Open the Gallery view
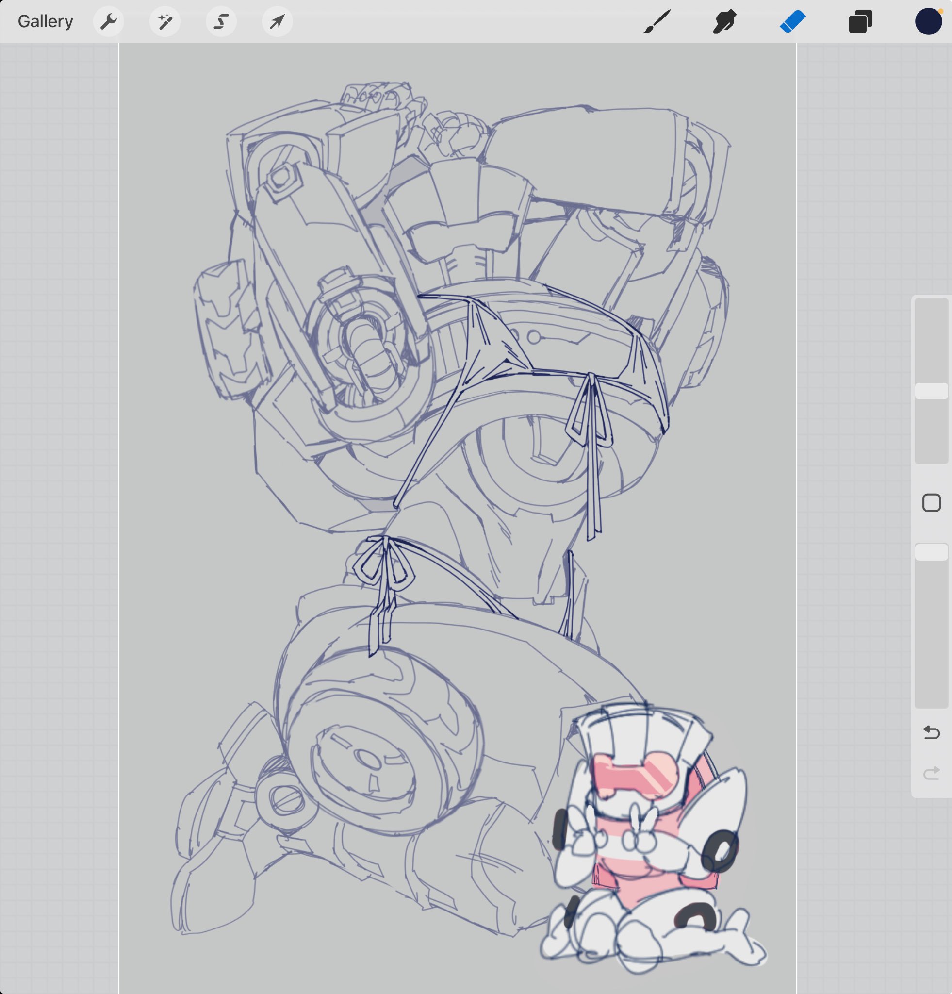The width and height of the screenshot is (952, 994). tap(45, 21)
